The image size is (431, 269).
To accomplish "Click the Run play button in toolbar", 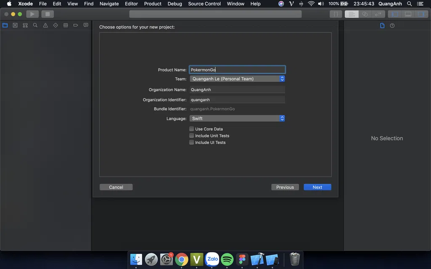I will [x=32, y=14].
